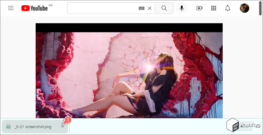Open the YouTube hamburger guide menu

11,8
